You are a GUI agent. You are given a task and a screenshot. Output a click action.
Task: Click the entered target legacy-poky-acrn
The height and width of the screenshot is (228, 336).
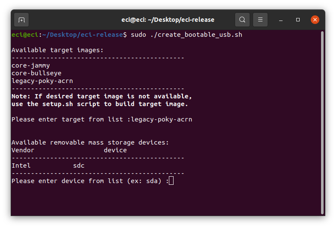point(162,119)
